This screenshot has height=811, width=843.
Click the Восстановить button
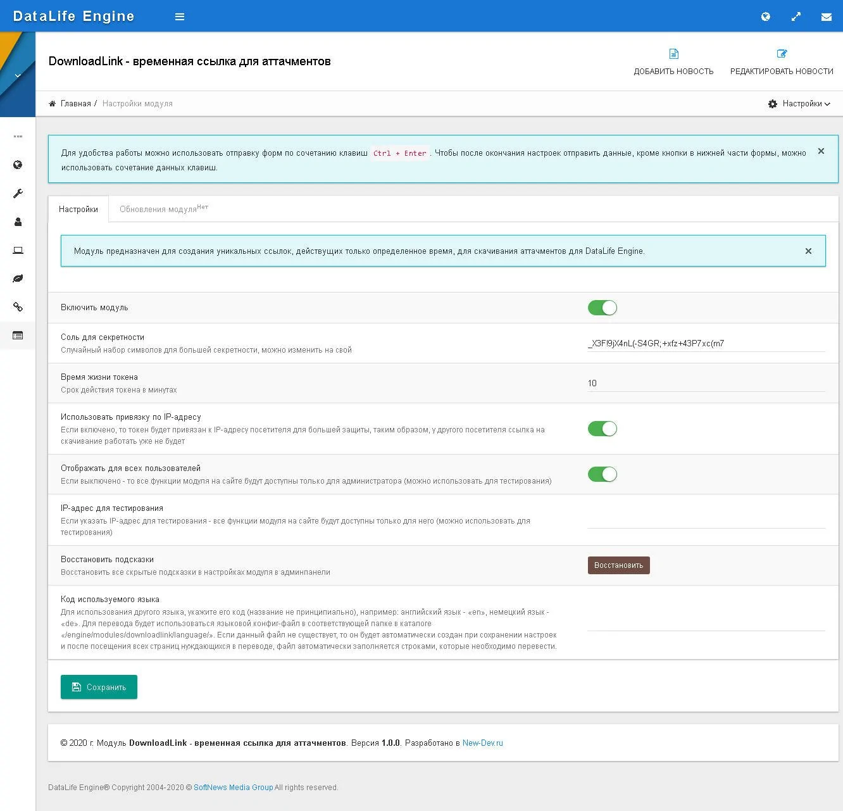(618, 565)
